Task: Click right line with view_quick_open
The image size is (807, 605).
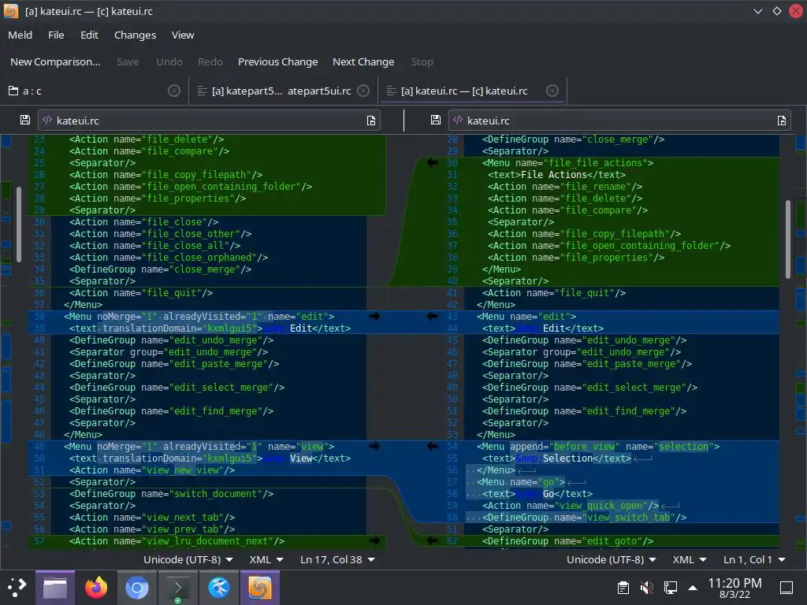Action: (571, 506)
